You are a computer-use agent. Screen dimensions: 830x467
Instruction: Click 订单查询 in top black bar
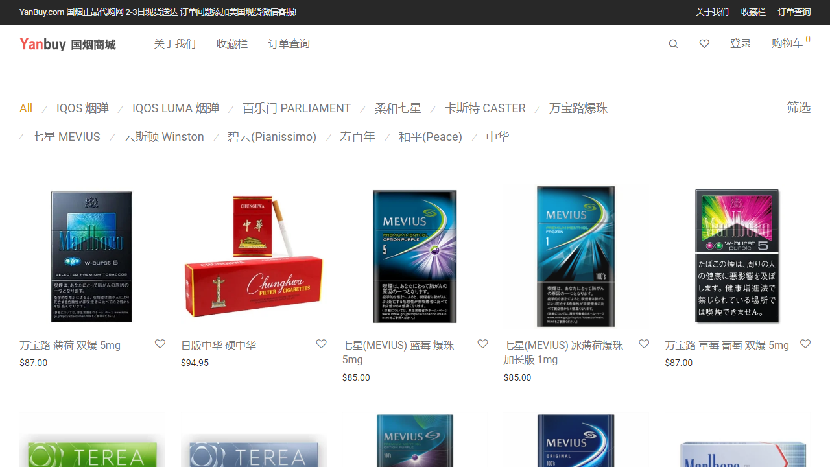click(794, 12)
